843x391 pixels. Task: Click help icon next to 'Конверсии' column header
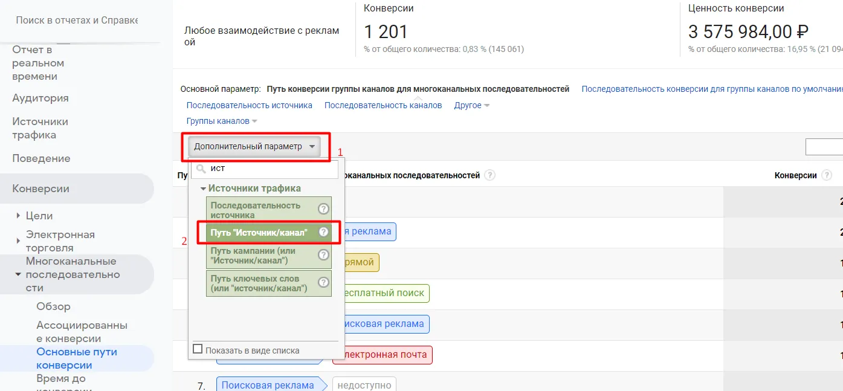pos(827,175)
